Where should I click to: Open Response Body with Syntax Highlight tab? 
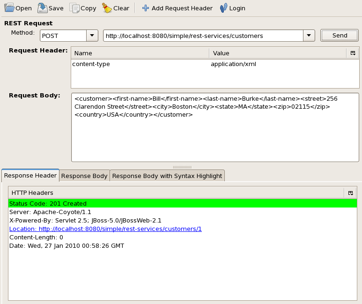click(x=167, y=176)
